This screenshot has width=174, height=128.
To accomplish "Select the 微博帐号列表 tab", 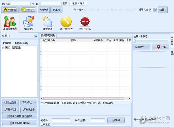I will point(48,35).
